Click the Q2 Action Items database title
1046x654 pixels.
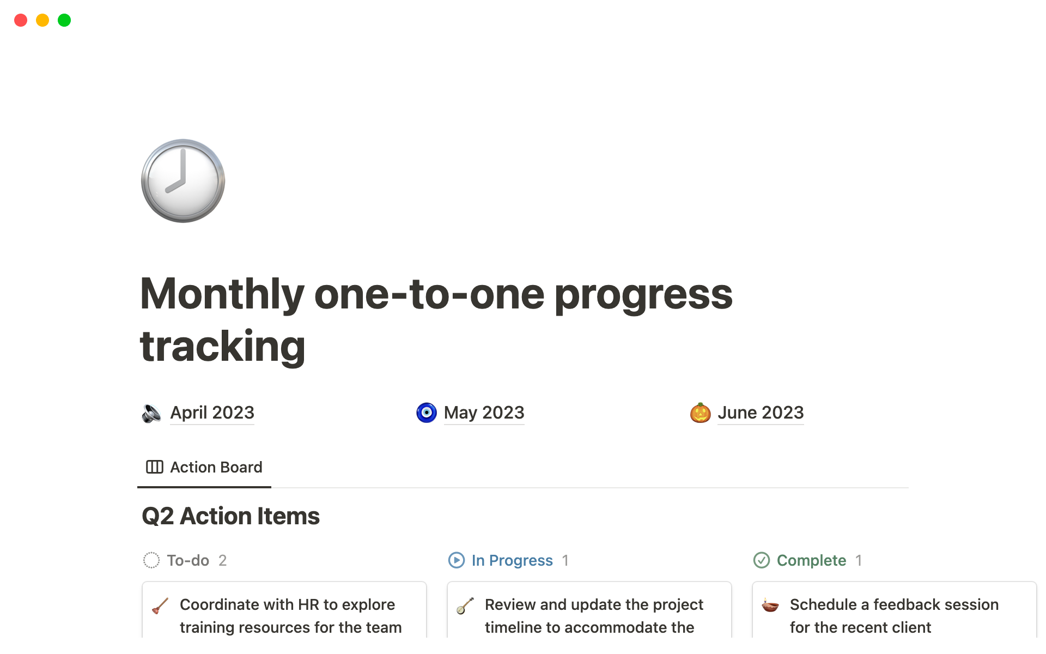point(230,516)
